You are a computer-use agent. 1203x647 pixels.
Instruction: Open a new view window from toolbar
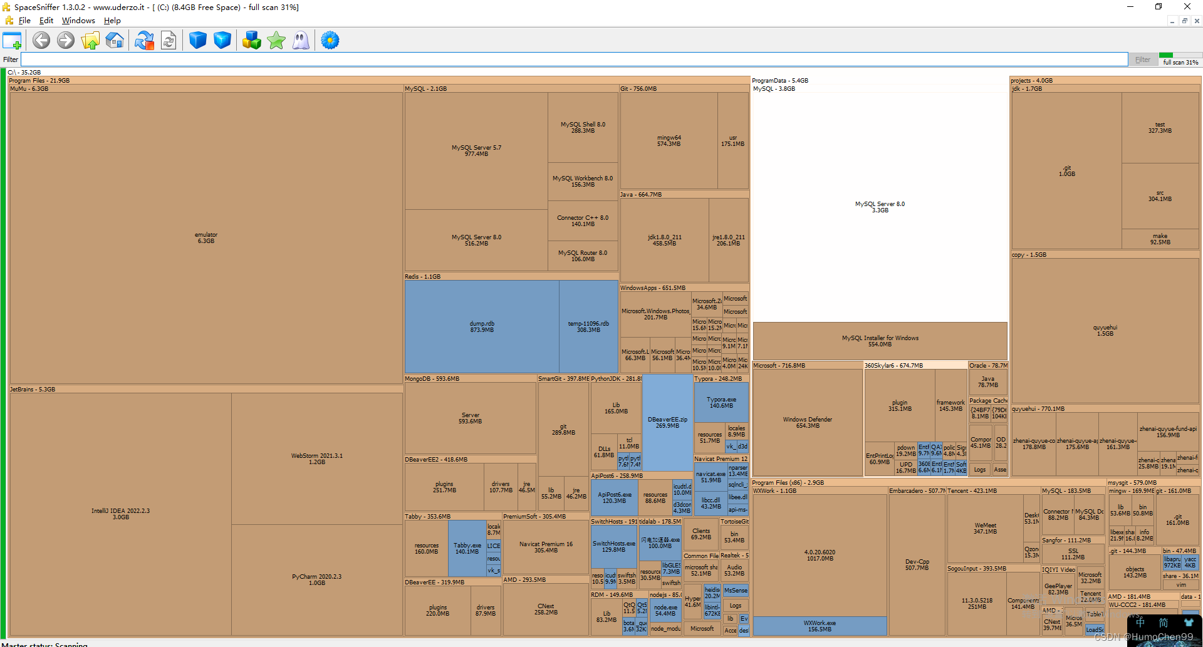pyautogui.click(x=12, y=41)
